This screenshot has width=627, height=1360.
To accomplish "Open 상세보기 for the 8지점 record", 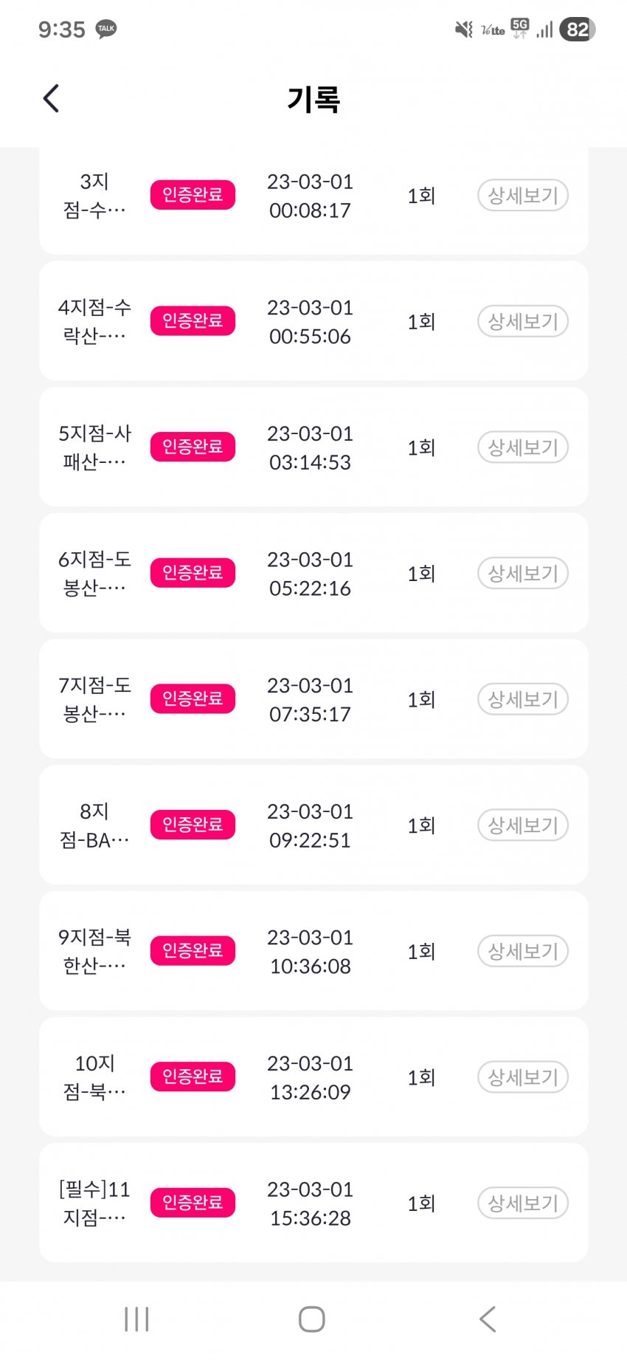I will [522, 825].
